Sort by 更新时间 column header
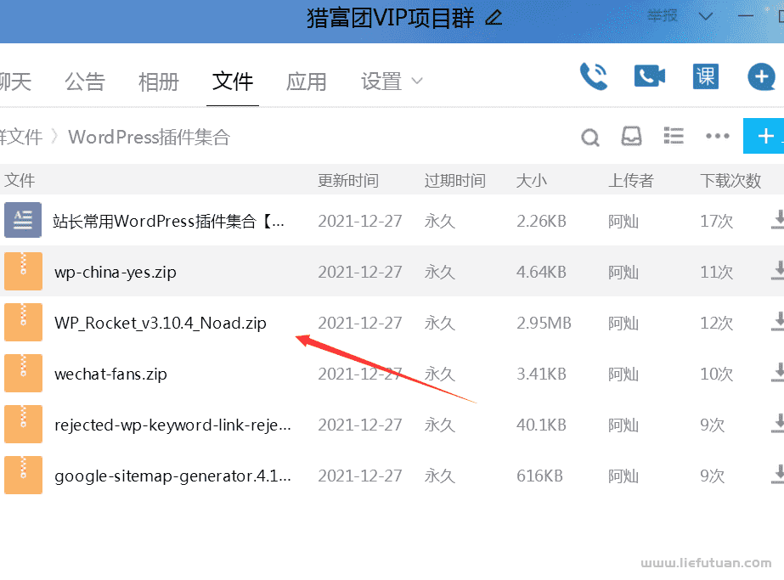Image resolution: width=784 pixels, height=580 pixels. point(348,180)
